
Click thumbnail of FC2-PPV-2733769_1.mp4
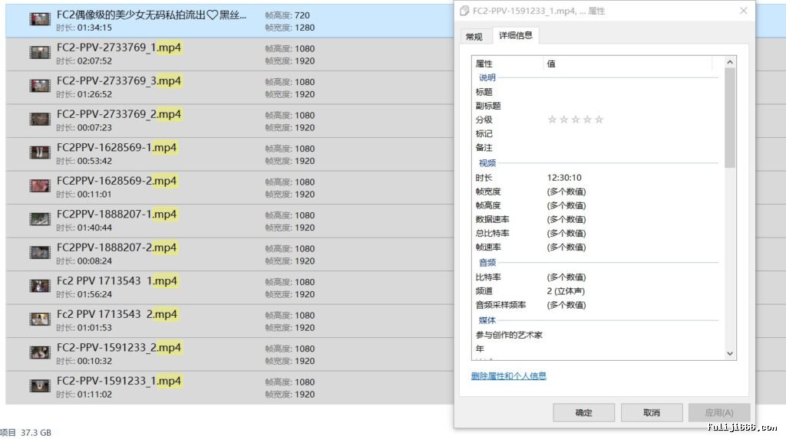pyautogui.click(x=40, y=52)
